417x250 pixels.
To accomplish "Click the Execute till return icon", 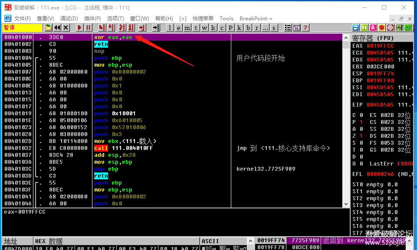I will click(141, 28).
